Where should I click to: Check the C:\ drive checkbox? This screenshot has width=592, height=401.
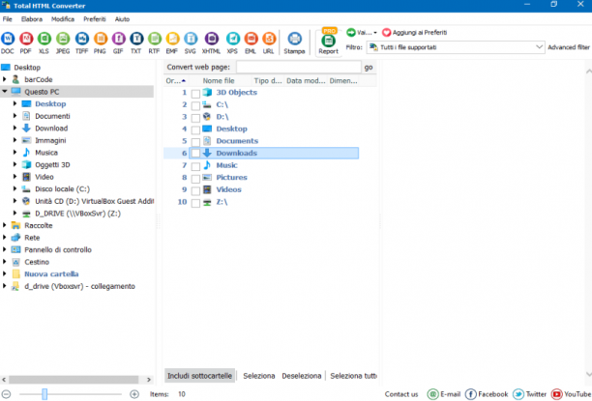[195, 105]
